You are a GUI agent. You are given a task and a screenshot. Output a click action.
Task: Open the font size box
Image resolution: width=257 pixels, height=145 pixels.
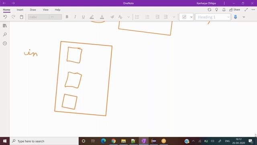pyautogui.click(x=55, y=17)
